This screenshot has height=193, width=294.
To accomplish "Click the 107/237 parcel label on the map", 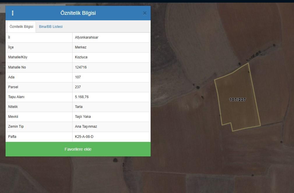I will point(237,100).
